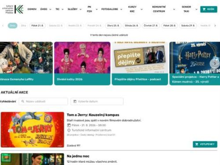Select the Pátek 28. 8. date chip
The height and width of the screenshot is (165, 220).
coord(169,26)
